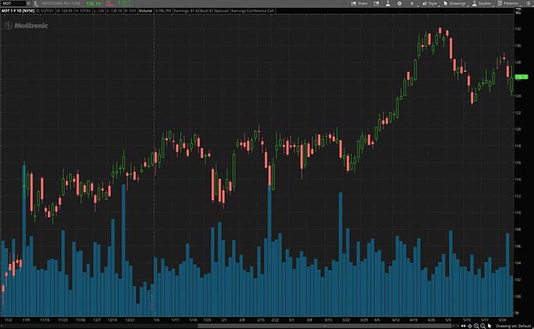Open the chart settings gear

[400, 4]
